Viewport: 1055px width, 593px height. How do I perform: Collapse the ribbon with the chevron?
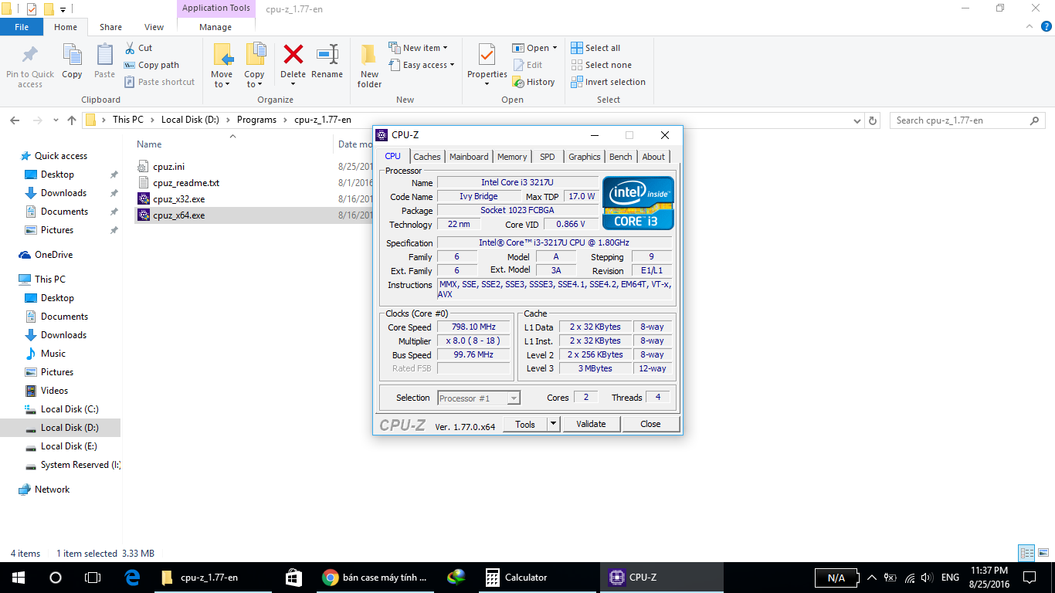(x=1030, y=26)
